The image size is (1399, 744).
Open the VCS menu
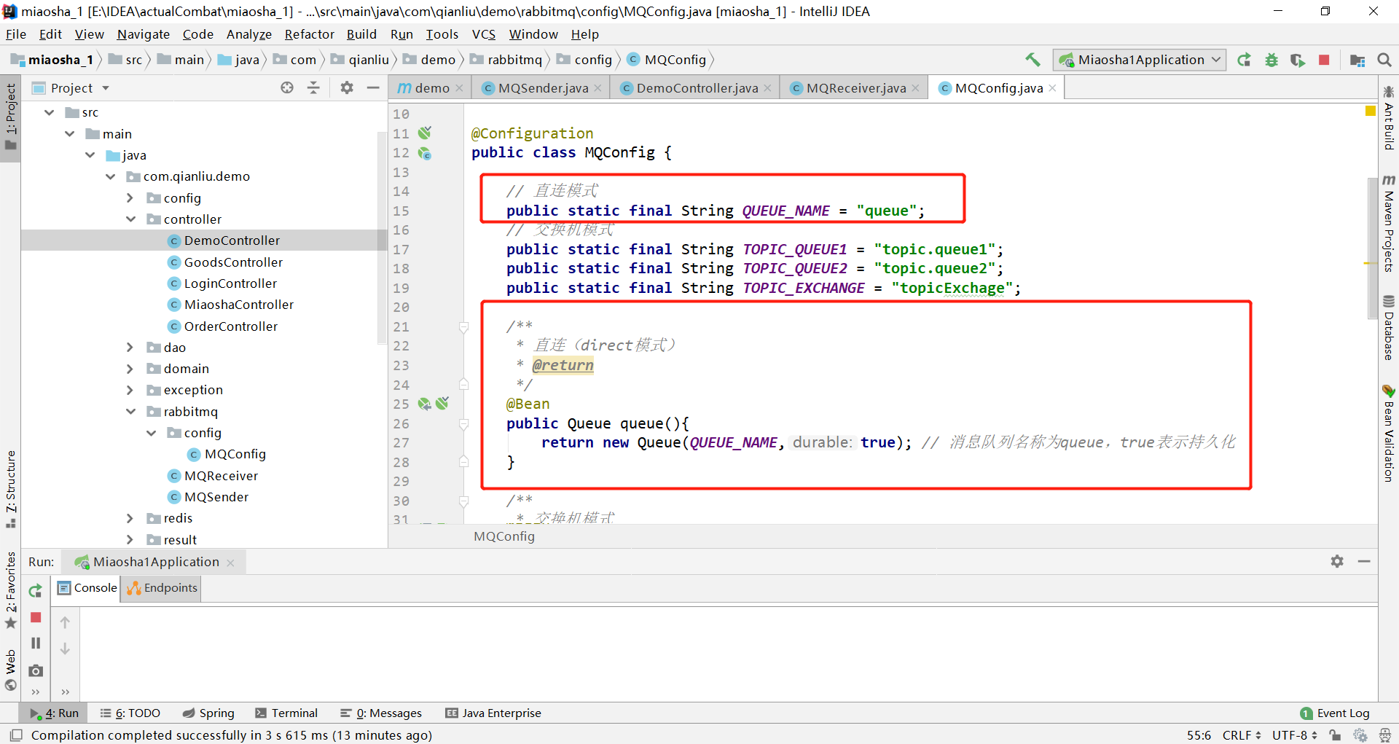[483, 34]
